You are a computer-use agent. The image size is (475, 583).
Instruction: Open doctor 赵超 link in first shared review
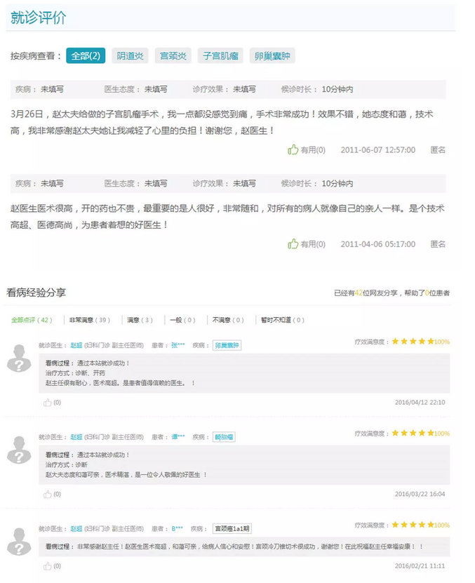pyautogui.click(x=76, y=345)
